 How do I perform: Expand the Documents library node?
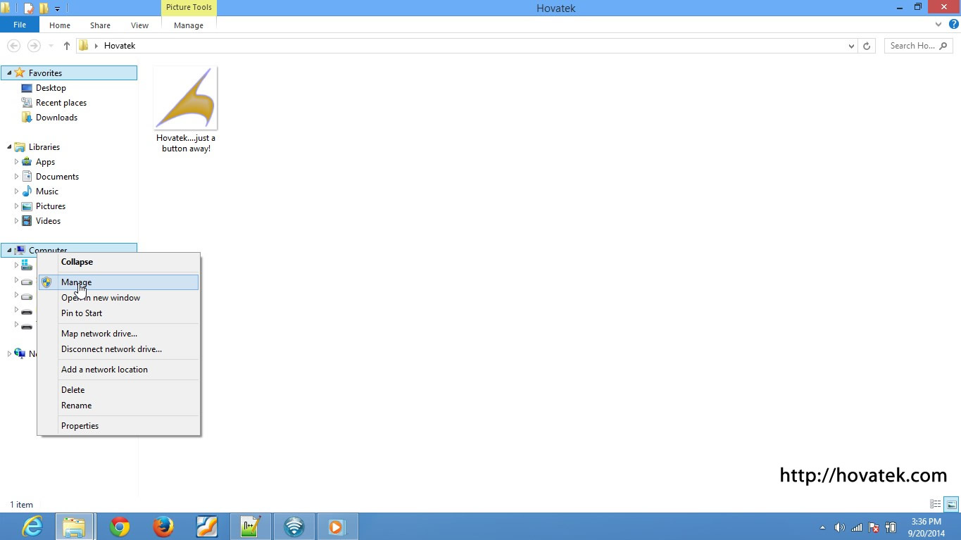(16, 177)
